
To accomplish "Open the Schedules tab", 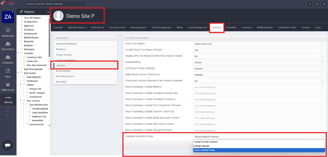I will pyautogui.click(x=231, y=27).
